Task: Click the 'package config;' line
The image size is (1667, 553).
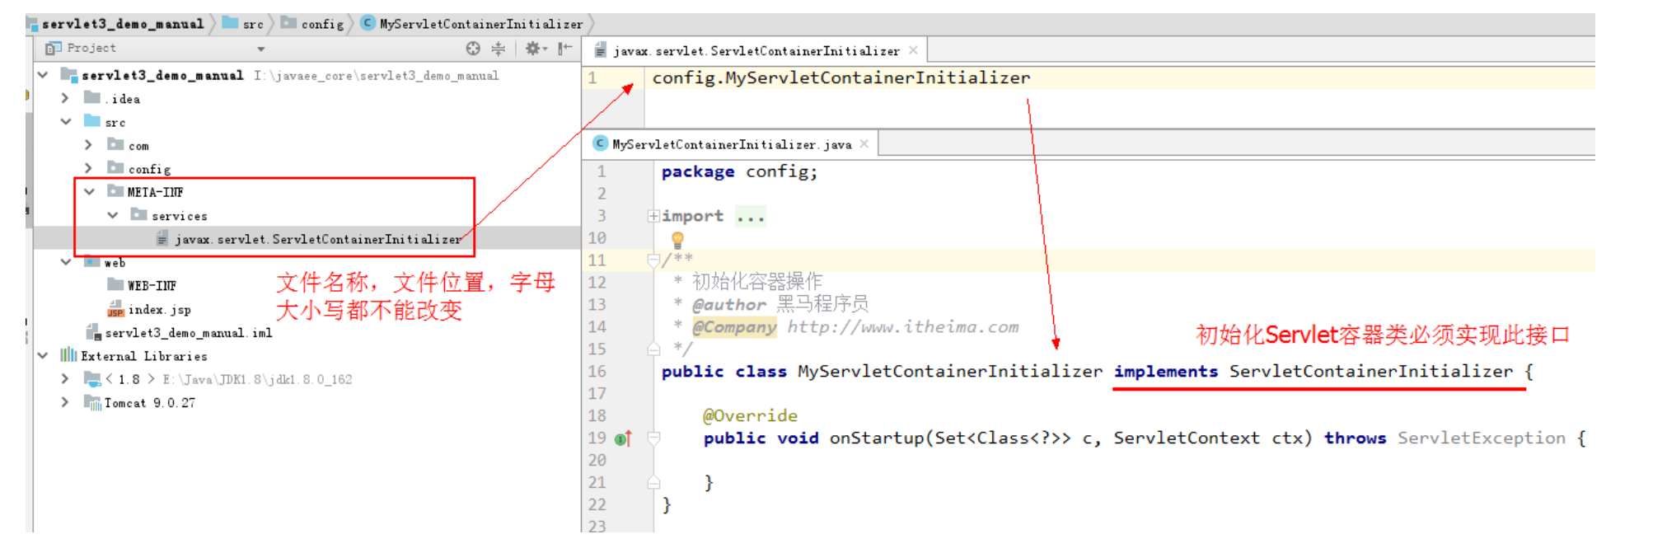Action: pyautogui.click(x=739, y=171)
